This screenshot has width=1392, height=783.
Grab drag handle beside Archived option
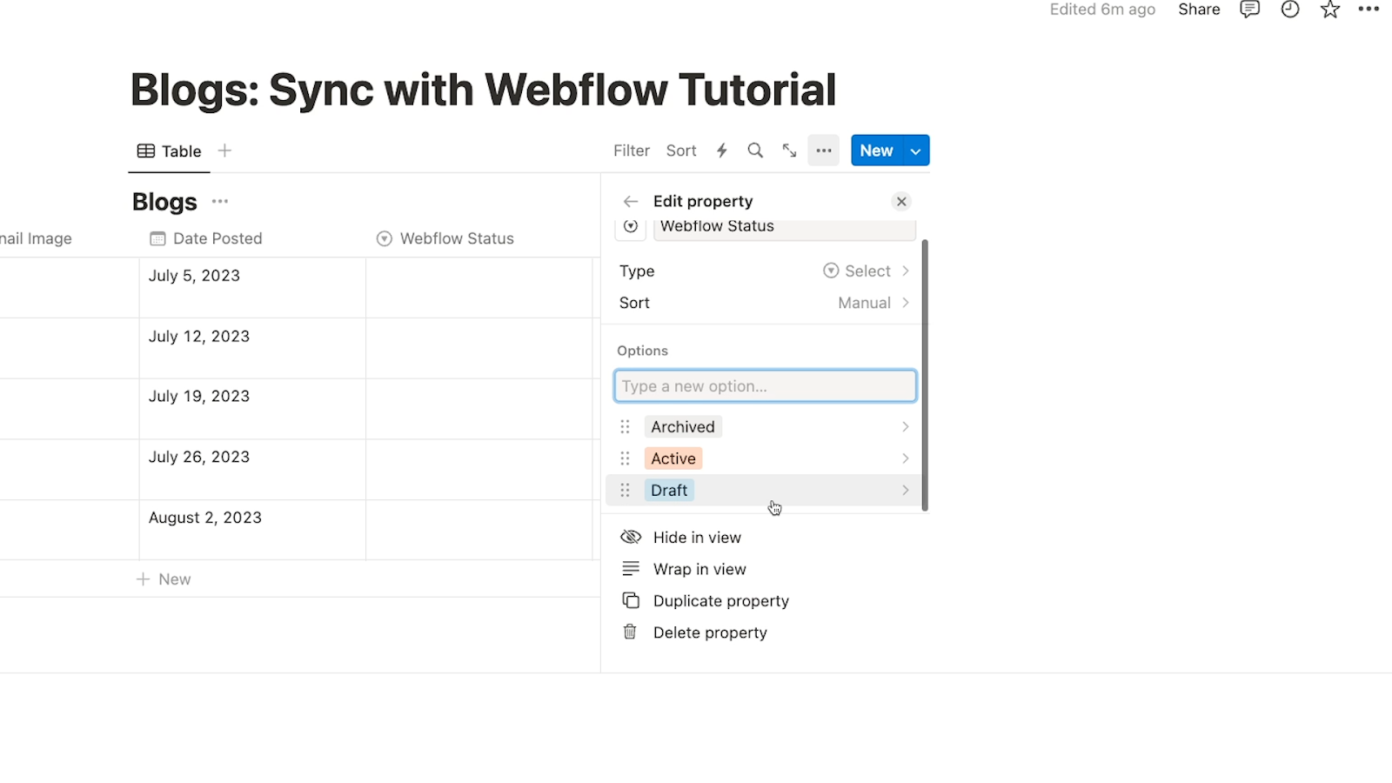click(625, 427)
